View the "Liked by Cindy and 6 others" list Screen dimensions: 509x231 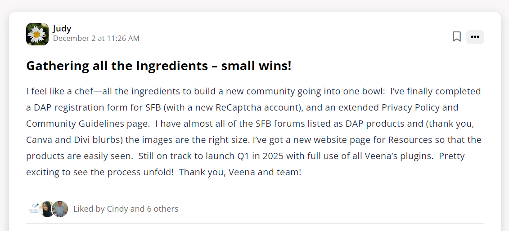tap(126, 209)
